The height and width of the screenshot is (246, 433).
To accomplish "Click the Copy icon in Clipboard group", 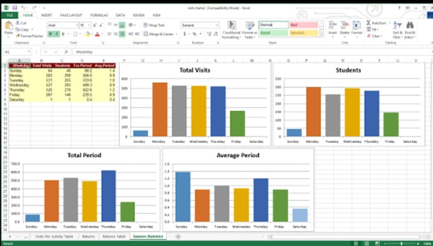I will [18, 29].
